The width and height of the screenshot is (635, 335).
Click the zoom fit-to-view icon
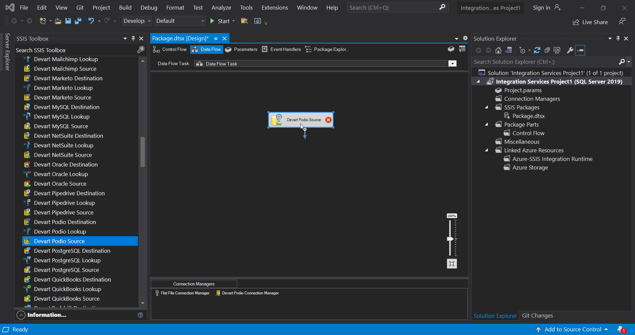pos(452,264)
